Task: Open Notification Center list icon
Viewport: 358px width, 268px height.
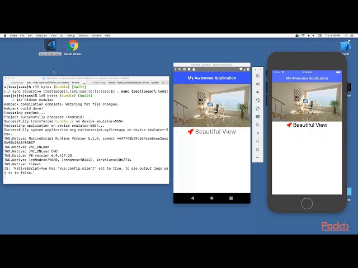Action: (352, 36)
